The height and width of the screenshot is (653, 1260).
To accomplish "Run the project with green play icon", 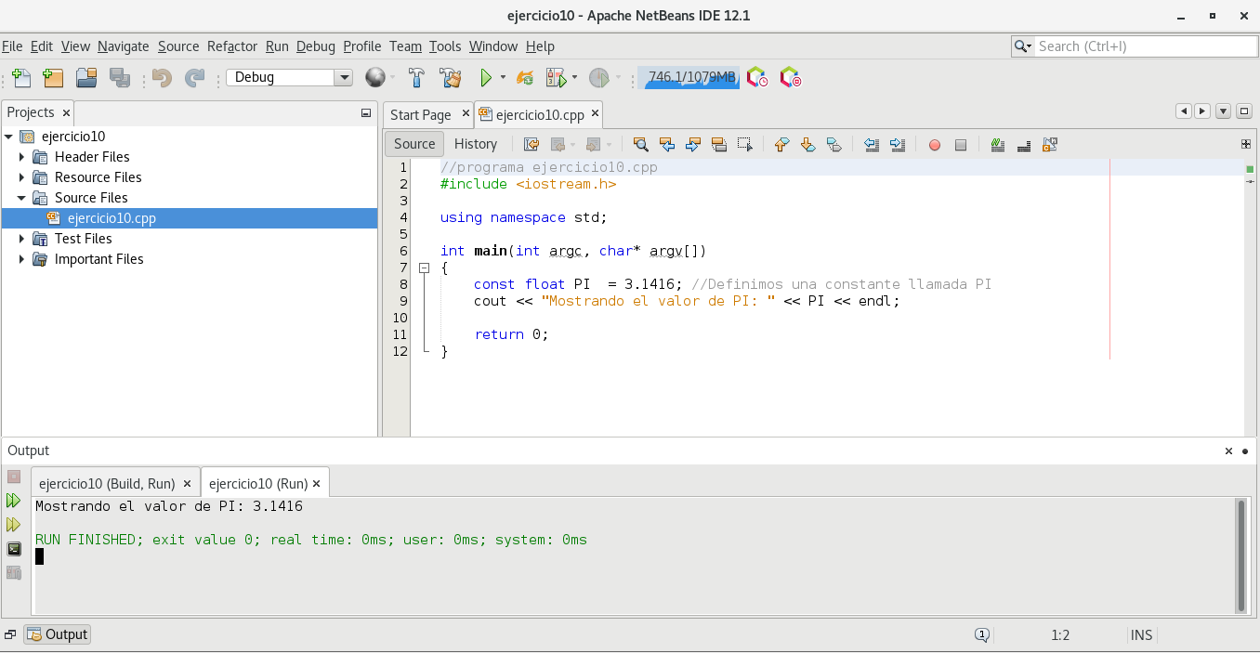I will pyautogui.click(x=485, y=78).
